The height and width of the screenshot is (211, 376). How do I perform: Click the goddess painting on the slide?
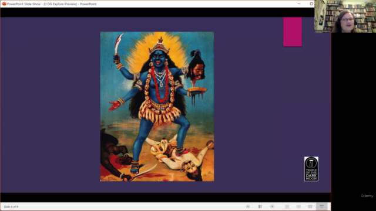(157, 107)
